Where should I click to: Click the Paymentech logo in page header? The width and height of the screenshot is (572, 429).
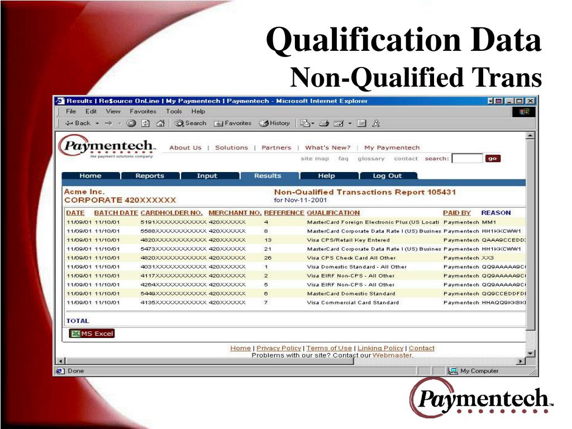pos(107,147)
